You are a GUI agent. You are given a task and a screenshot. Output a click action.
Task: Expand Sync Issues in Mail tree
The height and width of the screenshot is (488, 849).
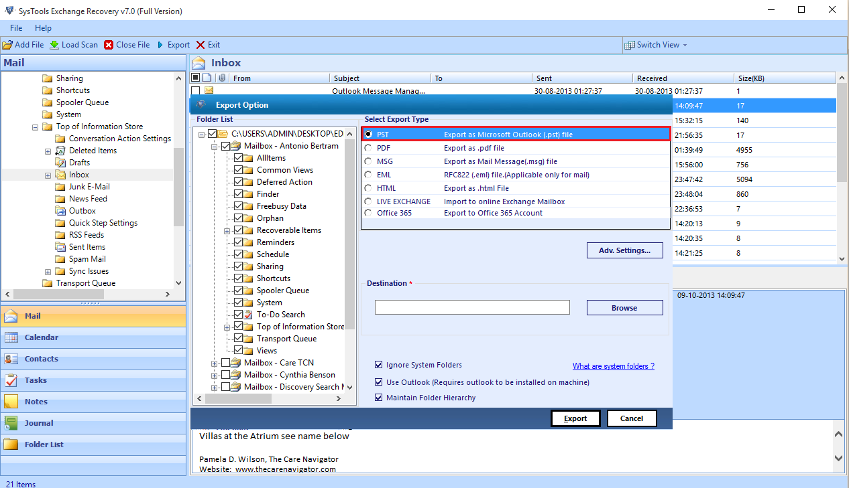(x=48, y=271)
